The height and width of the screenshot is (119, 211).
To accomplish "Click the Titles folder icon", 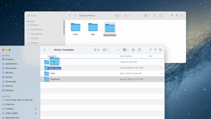I will pos(46,73).
